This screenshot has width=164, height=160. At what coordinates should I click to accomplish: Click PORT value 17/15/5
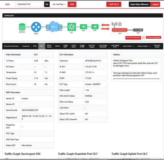point(88,78)
